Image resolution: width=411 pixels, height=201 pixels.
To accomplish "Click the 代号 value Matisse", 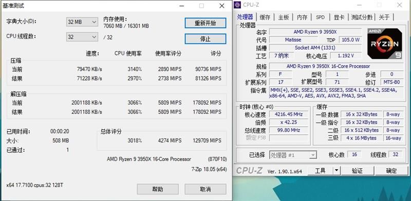I will click(x=293, y=40).
